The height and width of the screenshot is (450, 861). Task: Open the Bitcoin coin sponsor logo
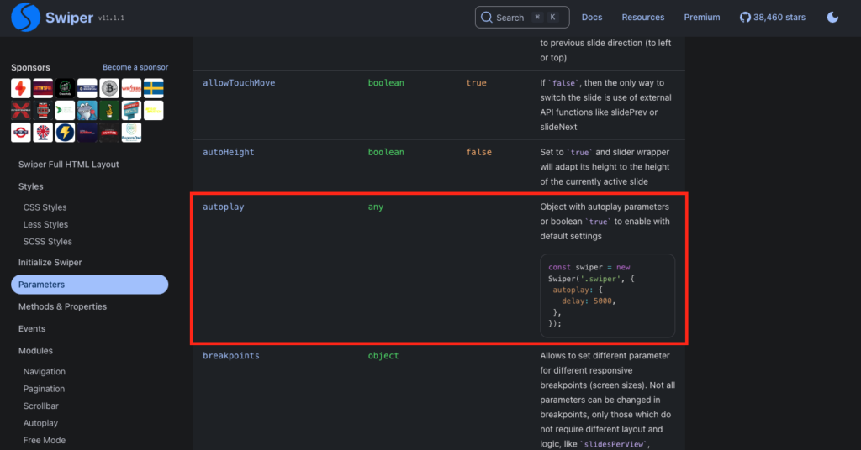click(x=109, y=88)
